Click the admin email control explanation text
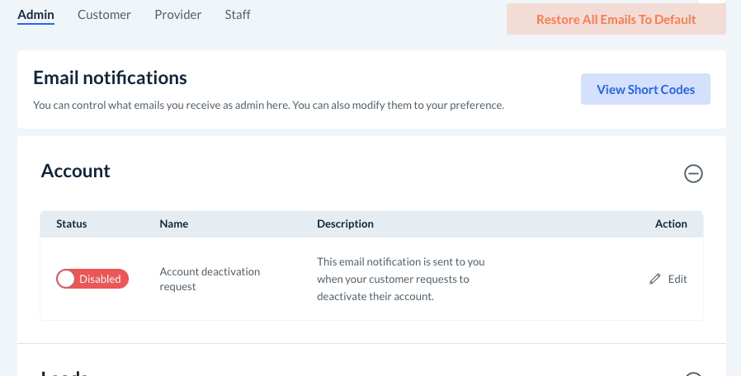This screenshot has height=376, width=741. pos(268,106)
